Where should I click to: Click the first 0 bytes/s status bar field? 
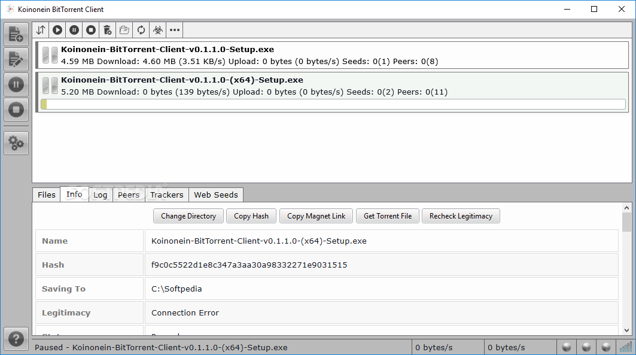(448, 348)
